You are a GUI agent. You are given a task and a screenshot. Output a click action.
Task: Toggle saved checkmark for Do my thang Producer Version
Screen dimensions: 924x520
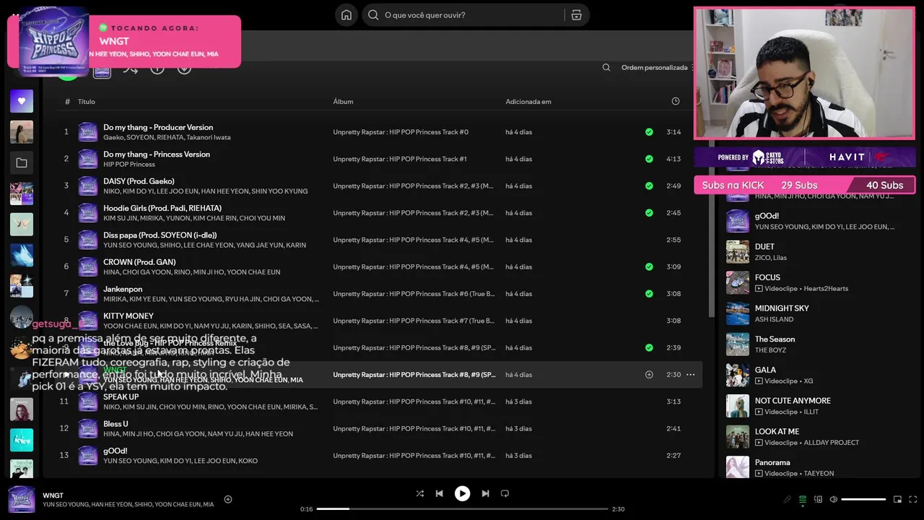pyautogui.click(x=649, y=132)
